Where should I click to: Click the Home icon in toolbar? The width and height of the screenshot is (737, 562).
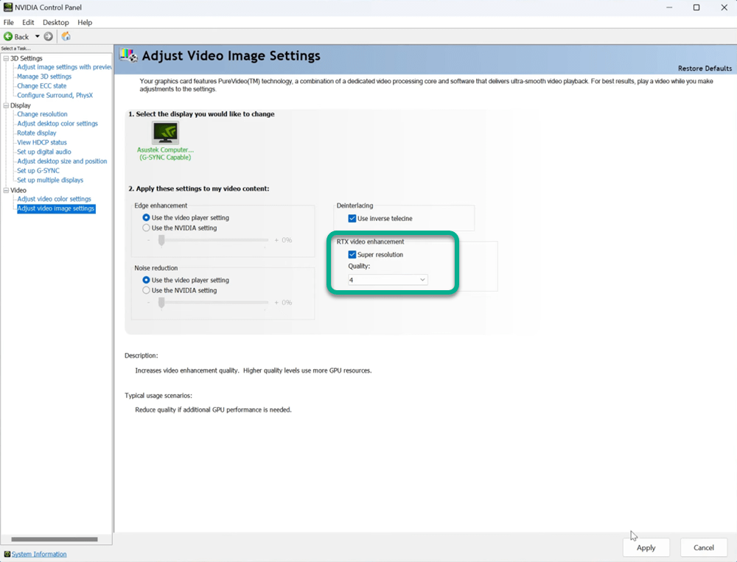(x=66, y=36)
